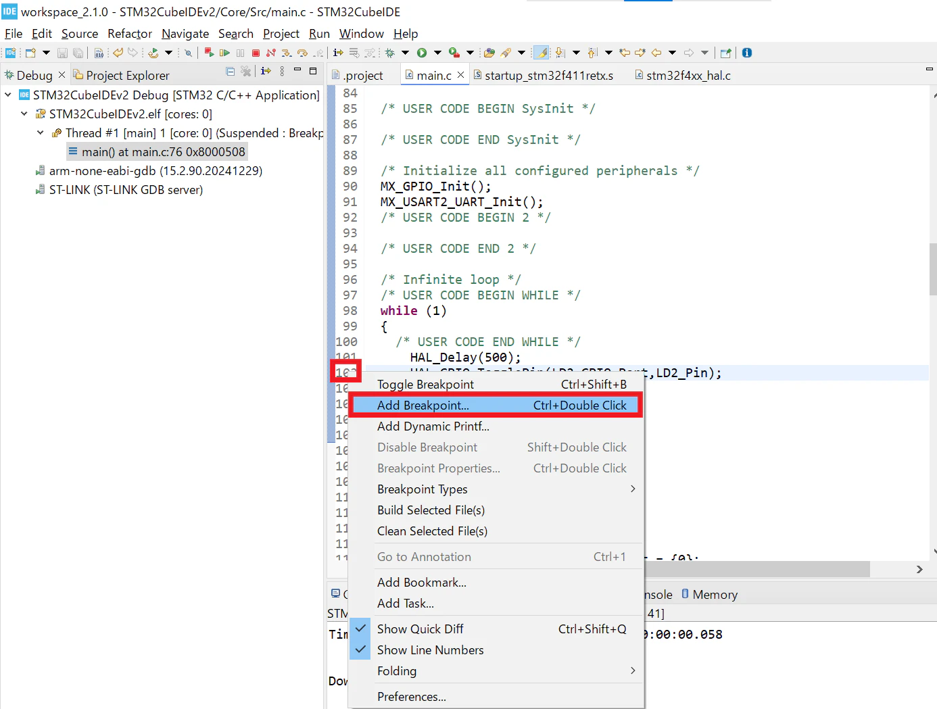Click the blue Information Center icon
The image size is (937, 709).
coord(747,53)
